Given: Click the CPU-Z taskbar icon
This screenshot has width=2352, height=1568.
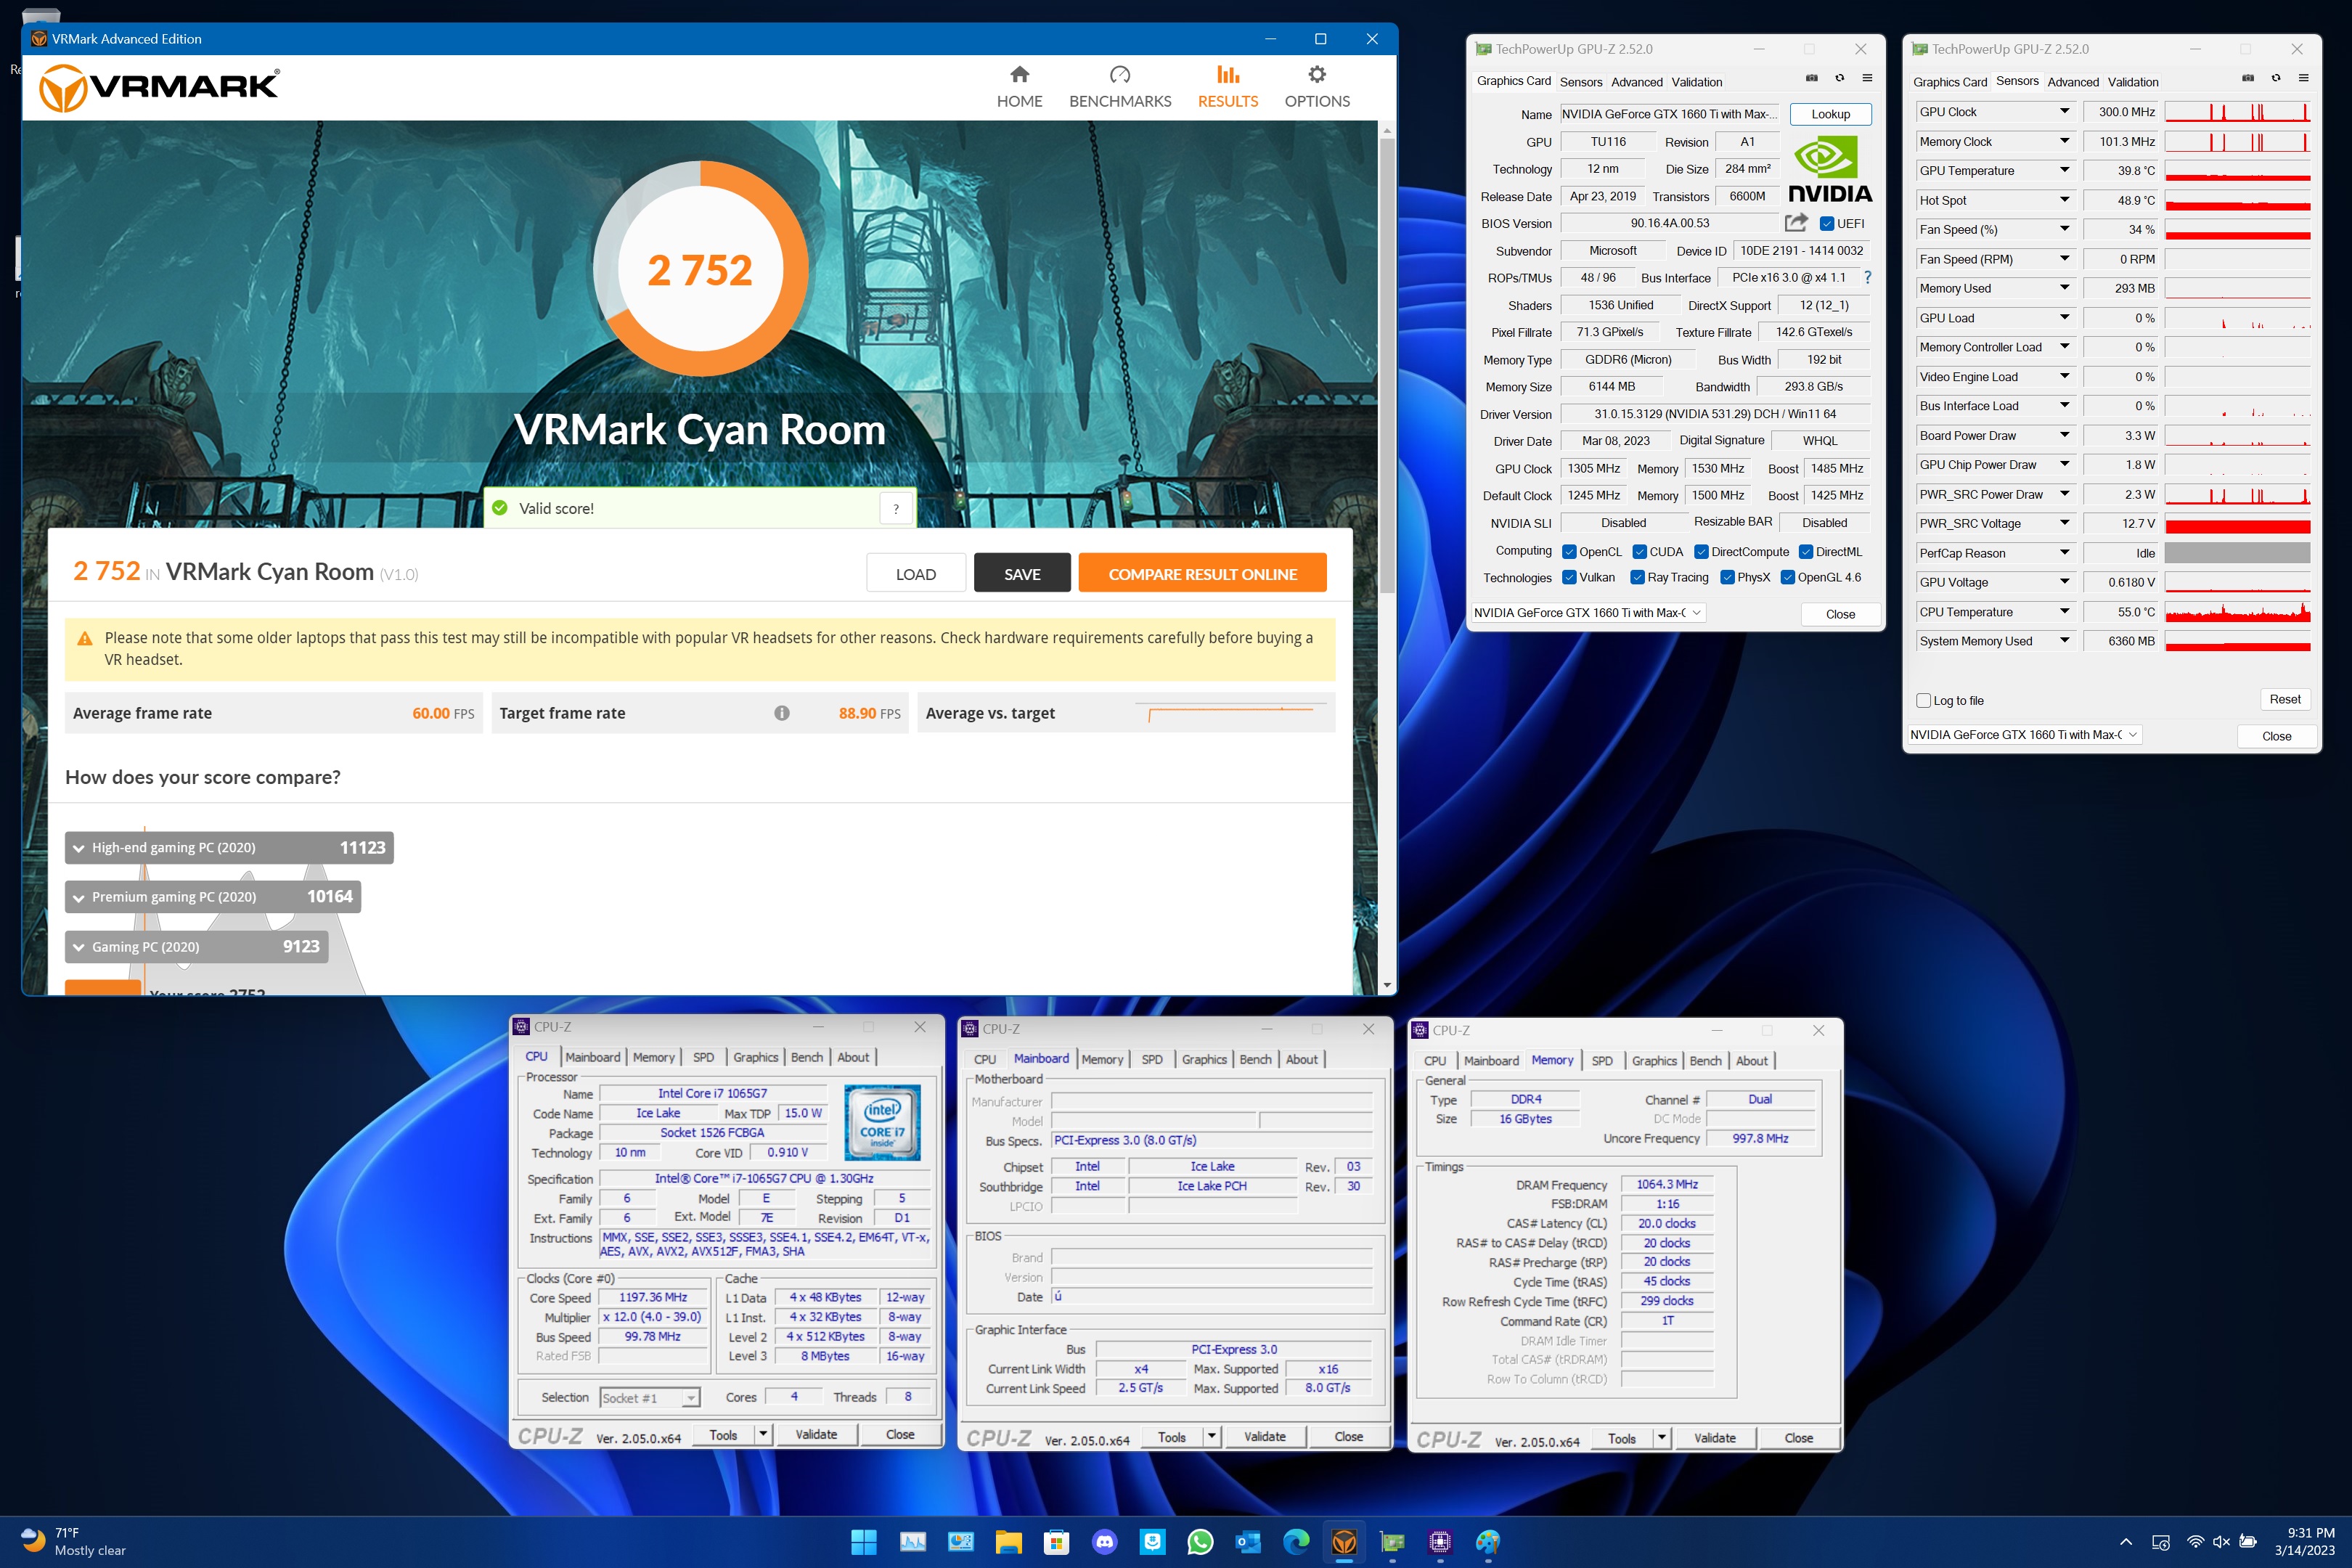Looking at the screenshot, I should coord(1440,1542).
